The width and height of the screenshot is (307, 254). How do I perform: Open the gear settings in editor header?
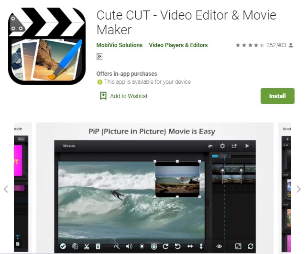pyautogui.click(x=222, y=146)
